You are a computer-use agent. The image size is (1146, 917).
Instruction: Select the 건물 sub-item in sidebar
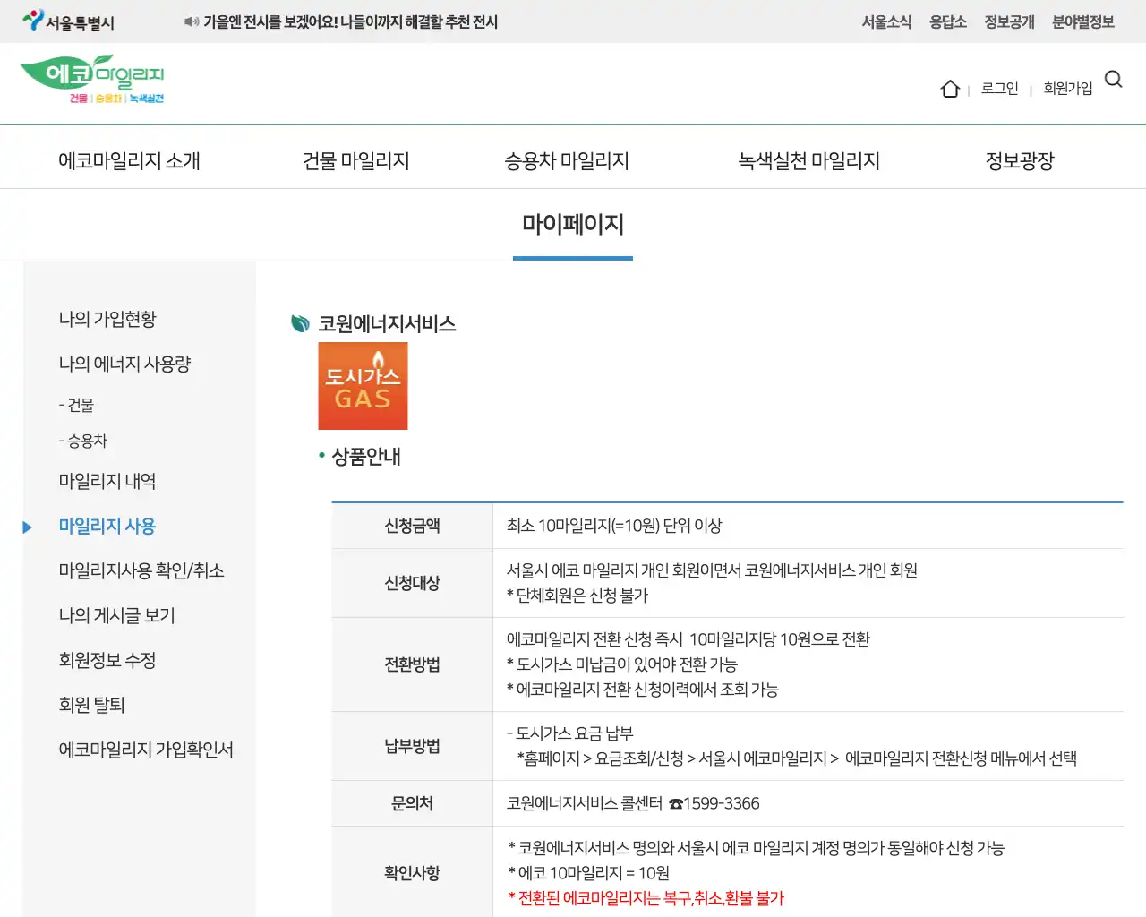pyautogui.click(x=76, y=405)
